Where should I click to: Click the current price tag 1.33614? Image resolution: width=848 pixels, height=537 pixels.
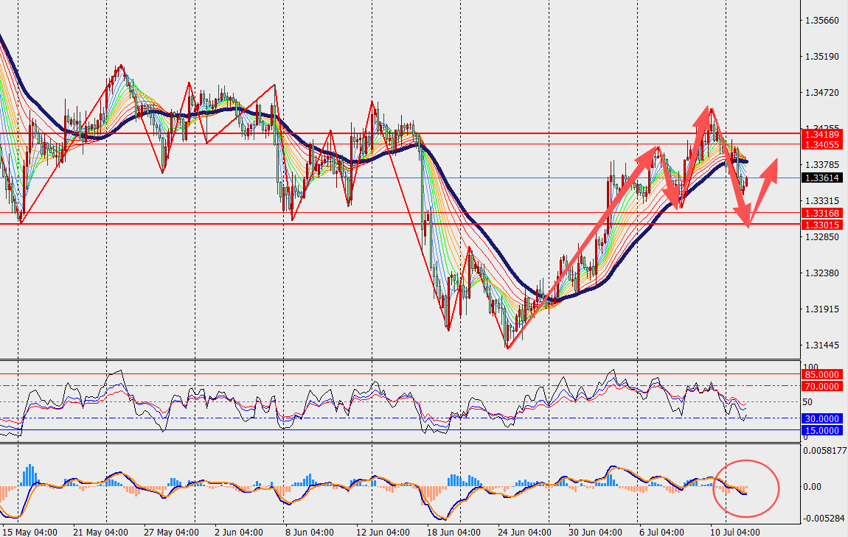coord(821,178)
